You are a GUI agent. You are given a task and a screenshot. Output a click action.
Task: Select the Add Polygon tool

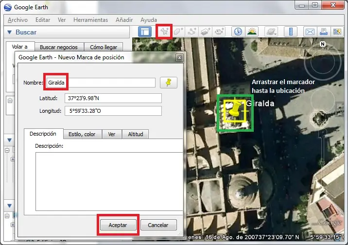[178, 32]
